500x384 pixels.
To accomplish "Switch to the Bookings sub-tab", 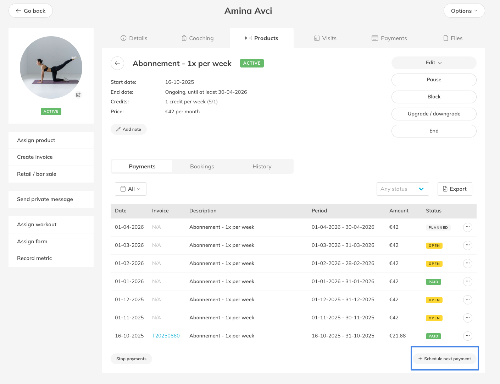I will (x=202, y=167).
